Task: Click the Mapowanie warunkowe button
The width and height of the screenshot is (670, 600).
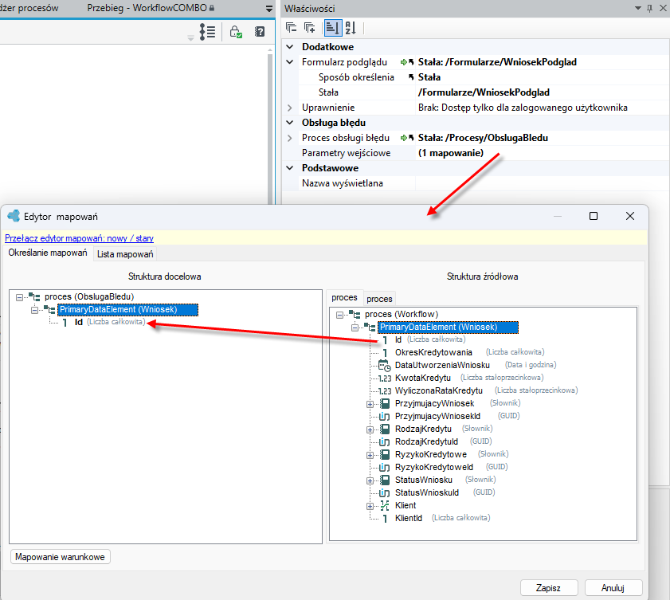Action: pos(61,557)
